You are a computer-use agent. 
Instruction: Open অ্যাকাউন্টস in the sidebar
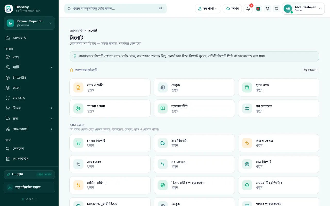tap(29, 159)
